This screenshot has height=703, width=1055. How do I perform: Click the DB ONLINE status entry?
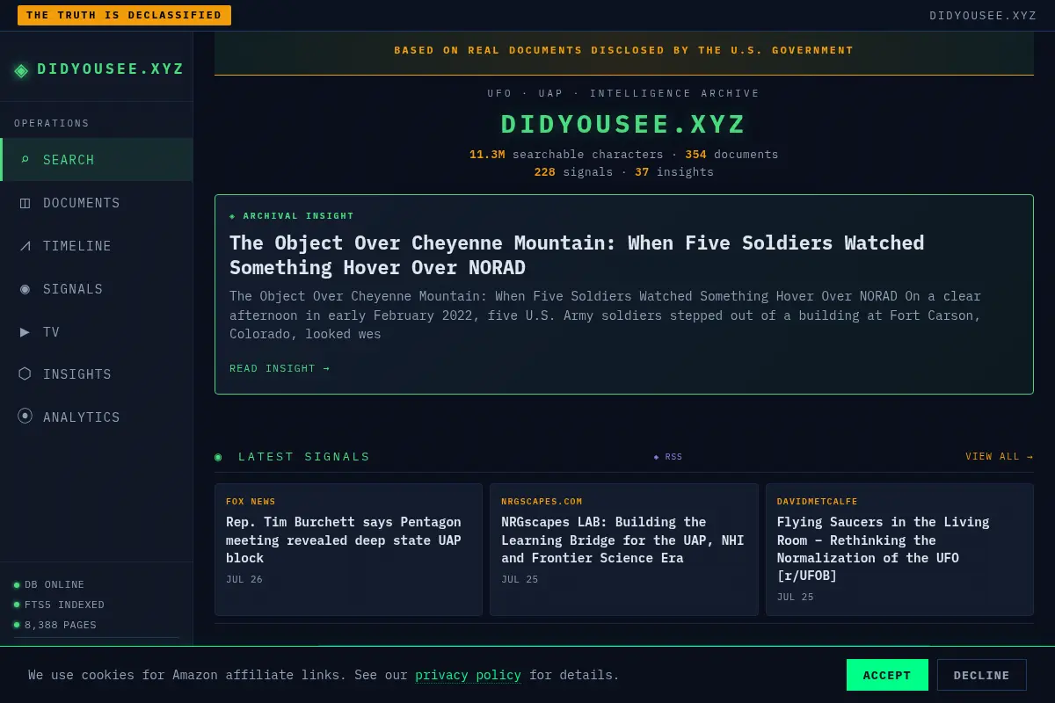tap(49, 584)
